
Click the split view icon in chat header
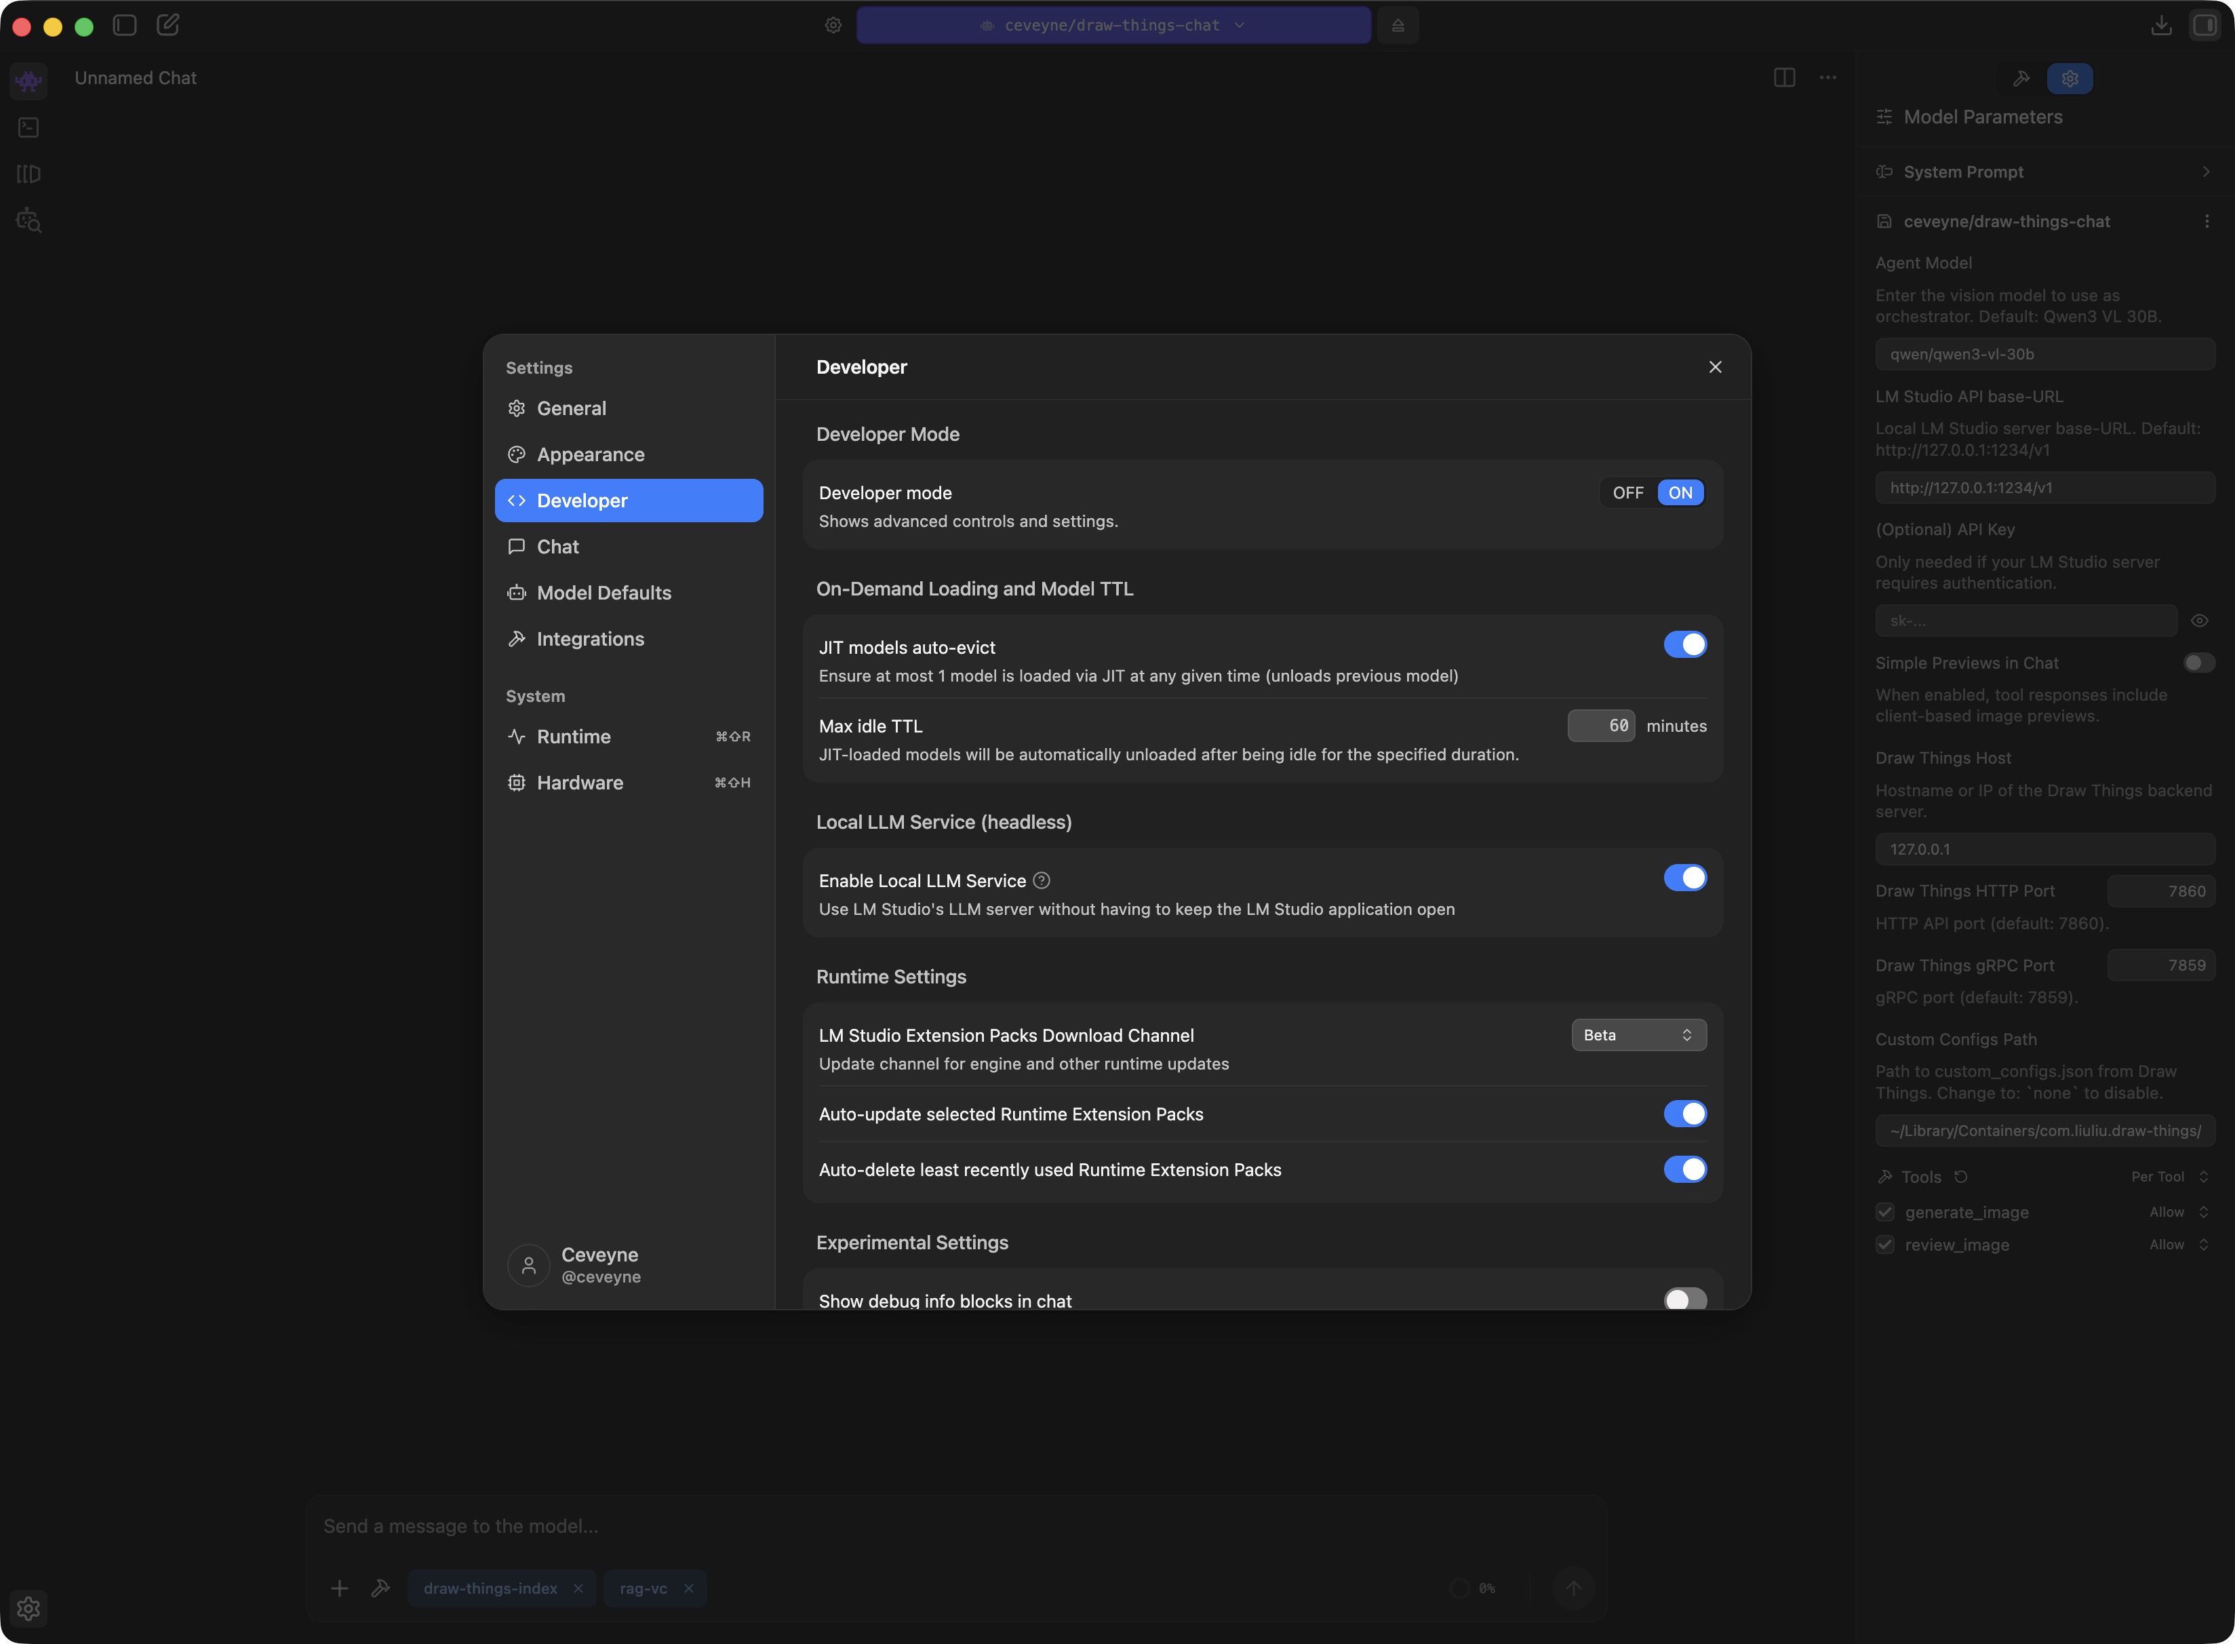(1784, 77)
